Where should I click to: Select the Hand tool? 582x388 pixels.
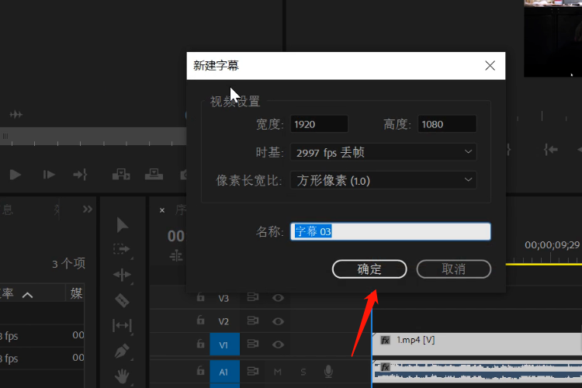point(122,376)
